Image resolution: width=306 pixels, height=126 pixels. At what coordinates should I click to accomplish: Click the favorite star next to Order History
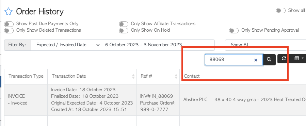[9, 12]
